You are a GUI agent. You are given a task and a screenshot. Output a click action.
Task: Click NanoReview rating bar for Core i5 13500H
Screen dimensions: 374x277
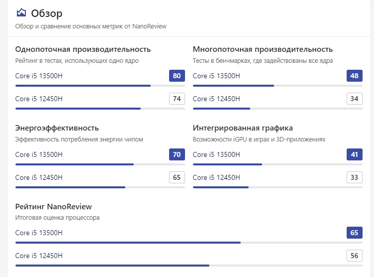[189, 243]
